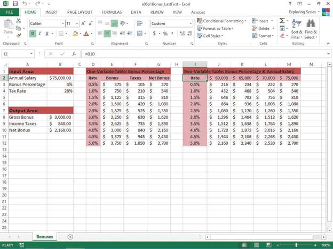
Task: Open the FILE tab
Action: [10, 12]
